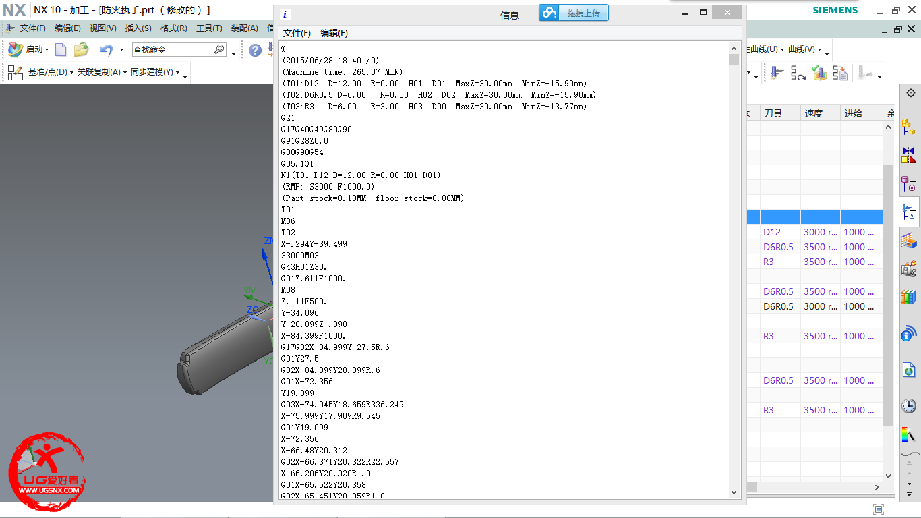
Task: Open the 装配(A) menu
Action: pos(244,28)
